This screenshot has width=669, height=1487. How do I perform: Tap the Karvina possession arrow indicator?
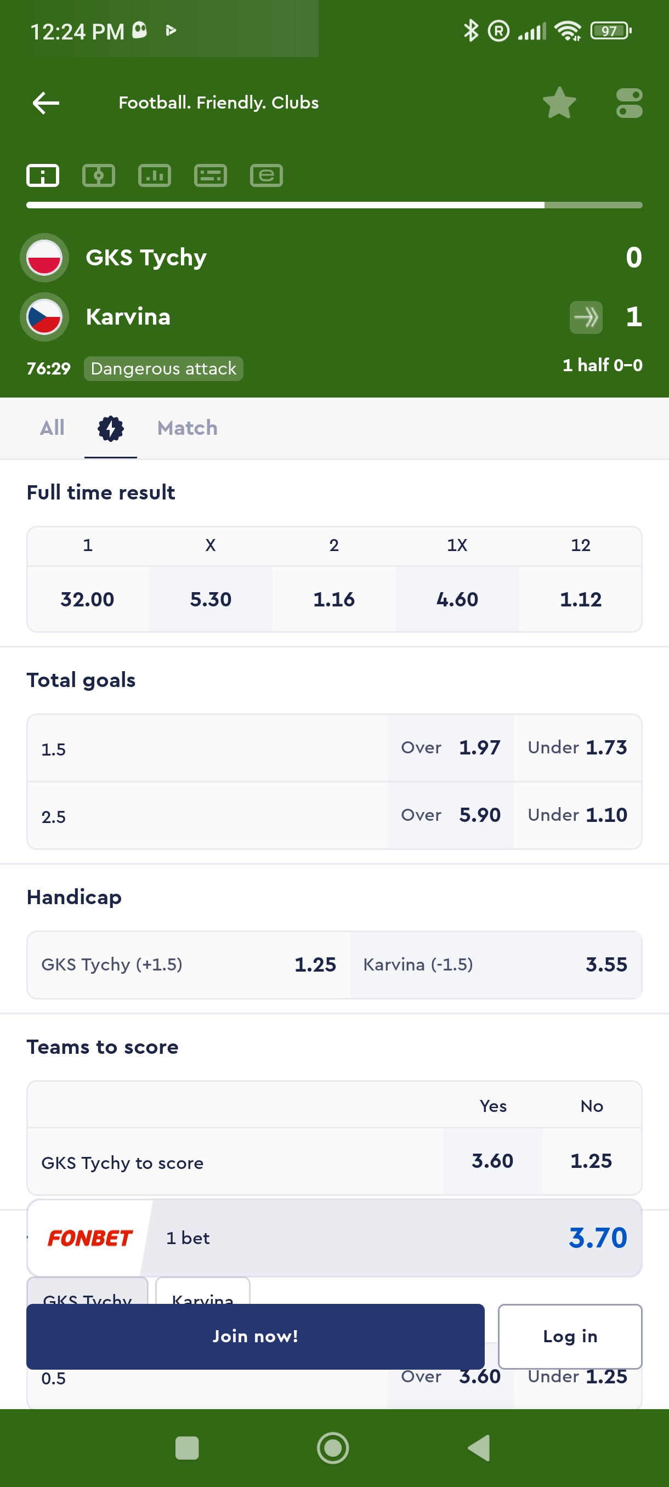[x=586, y=317]
